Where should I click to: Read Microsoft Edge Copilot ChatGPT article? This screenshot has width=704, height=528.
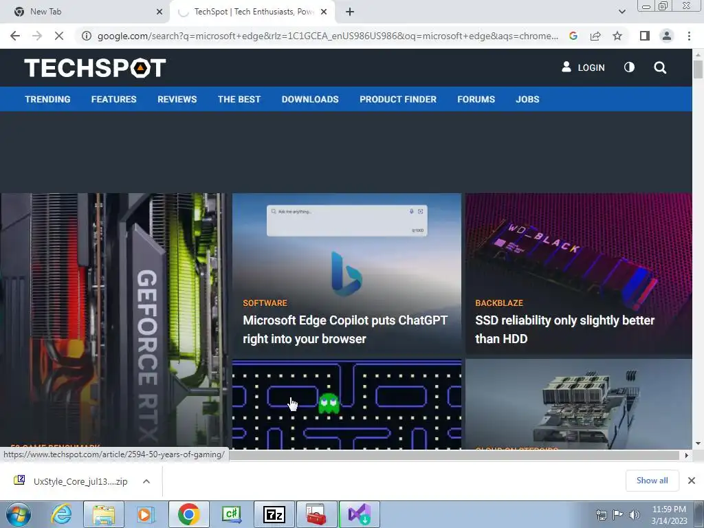(345, 329)
